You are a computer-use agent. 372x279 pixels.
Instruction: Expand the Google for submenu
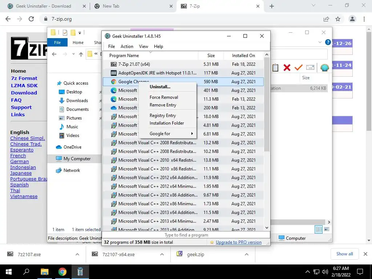(167, 134)
